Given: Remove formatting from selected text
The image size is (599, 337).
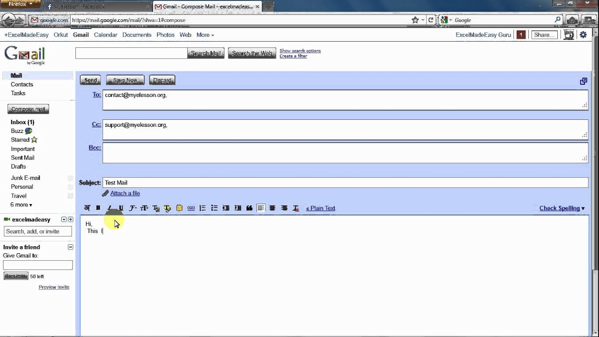Looking at the screenshot, I should [296, 208].
